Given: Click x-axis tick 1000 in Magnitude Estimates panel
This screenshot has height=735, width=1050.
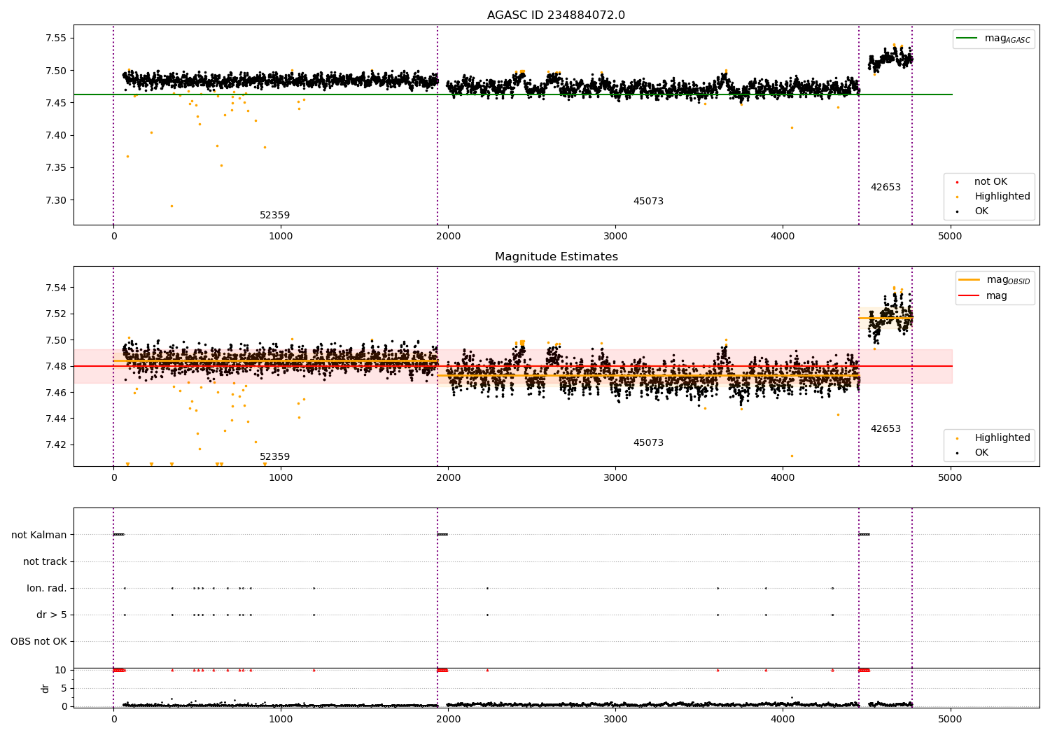Looking at the screenshot, I should click(281, 477).
